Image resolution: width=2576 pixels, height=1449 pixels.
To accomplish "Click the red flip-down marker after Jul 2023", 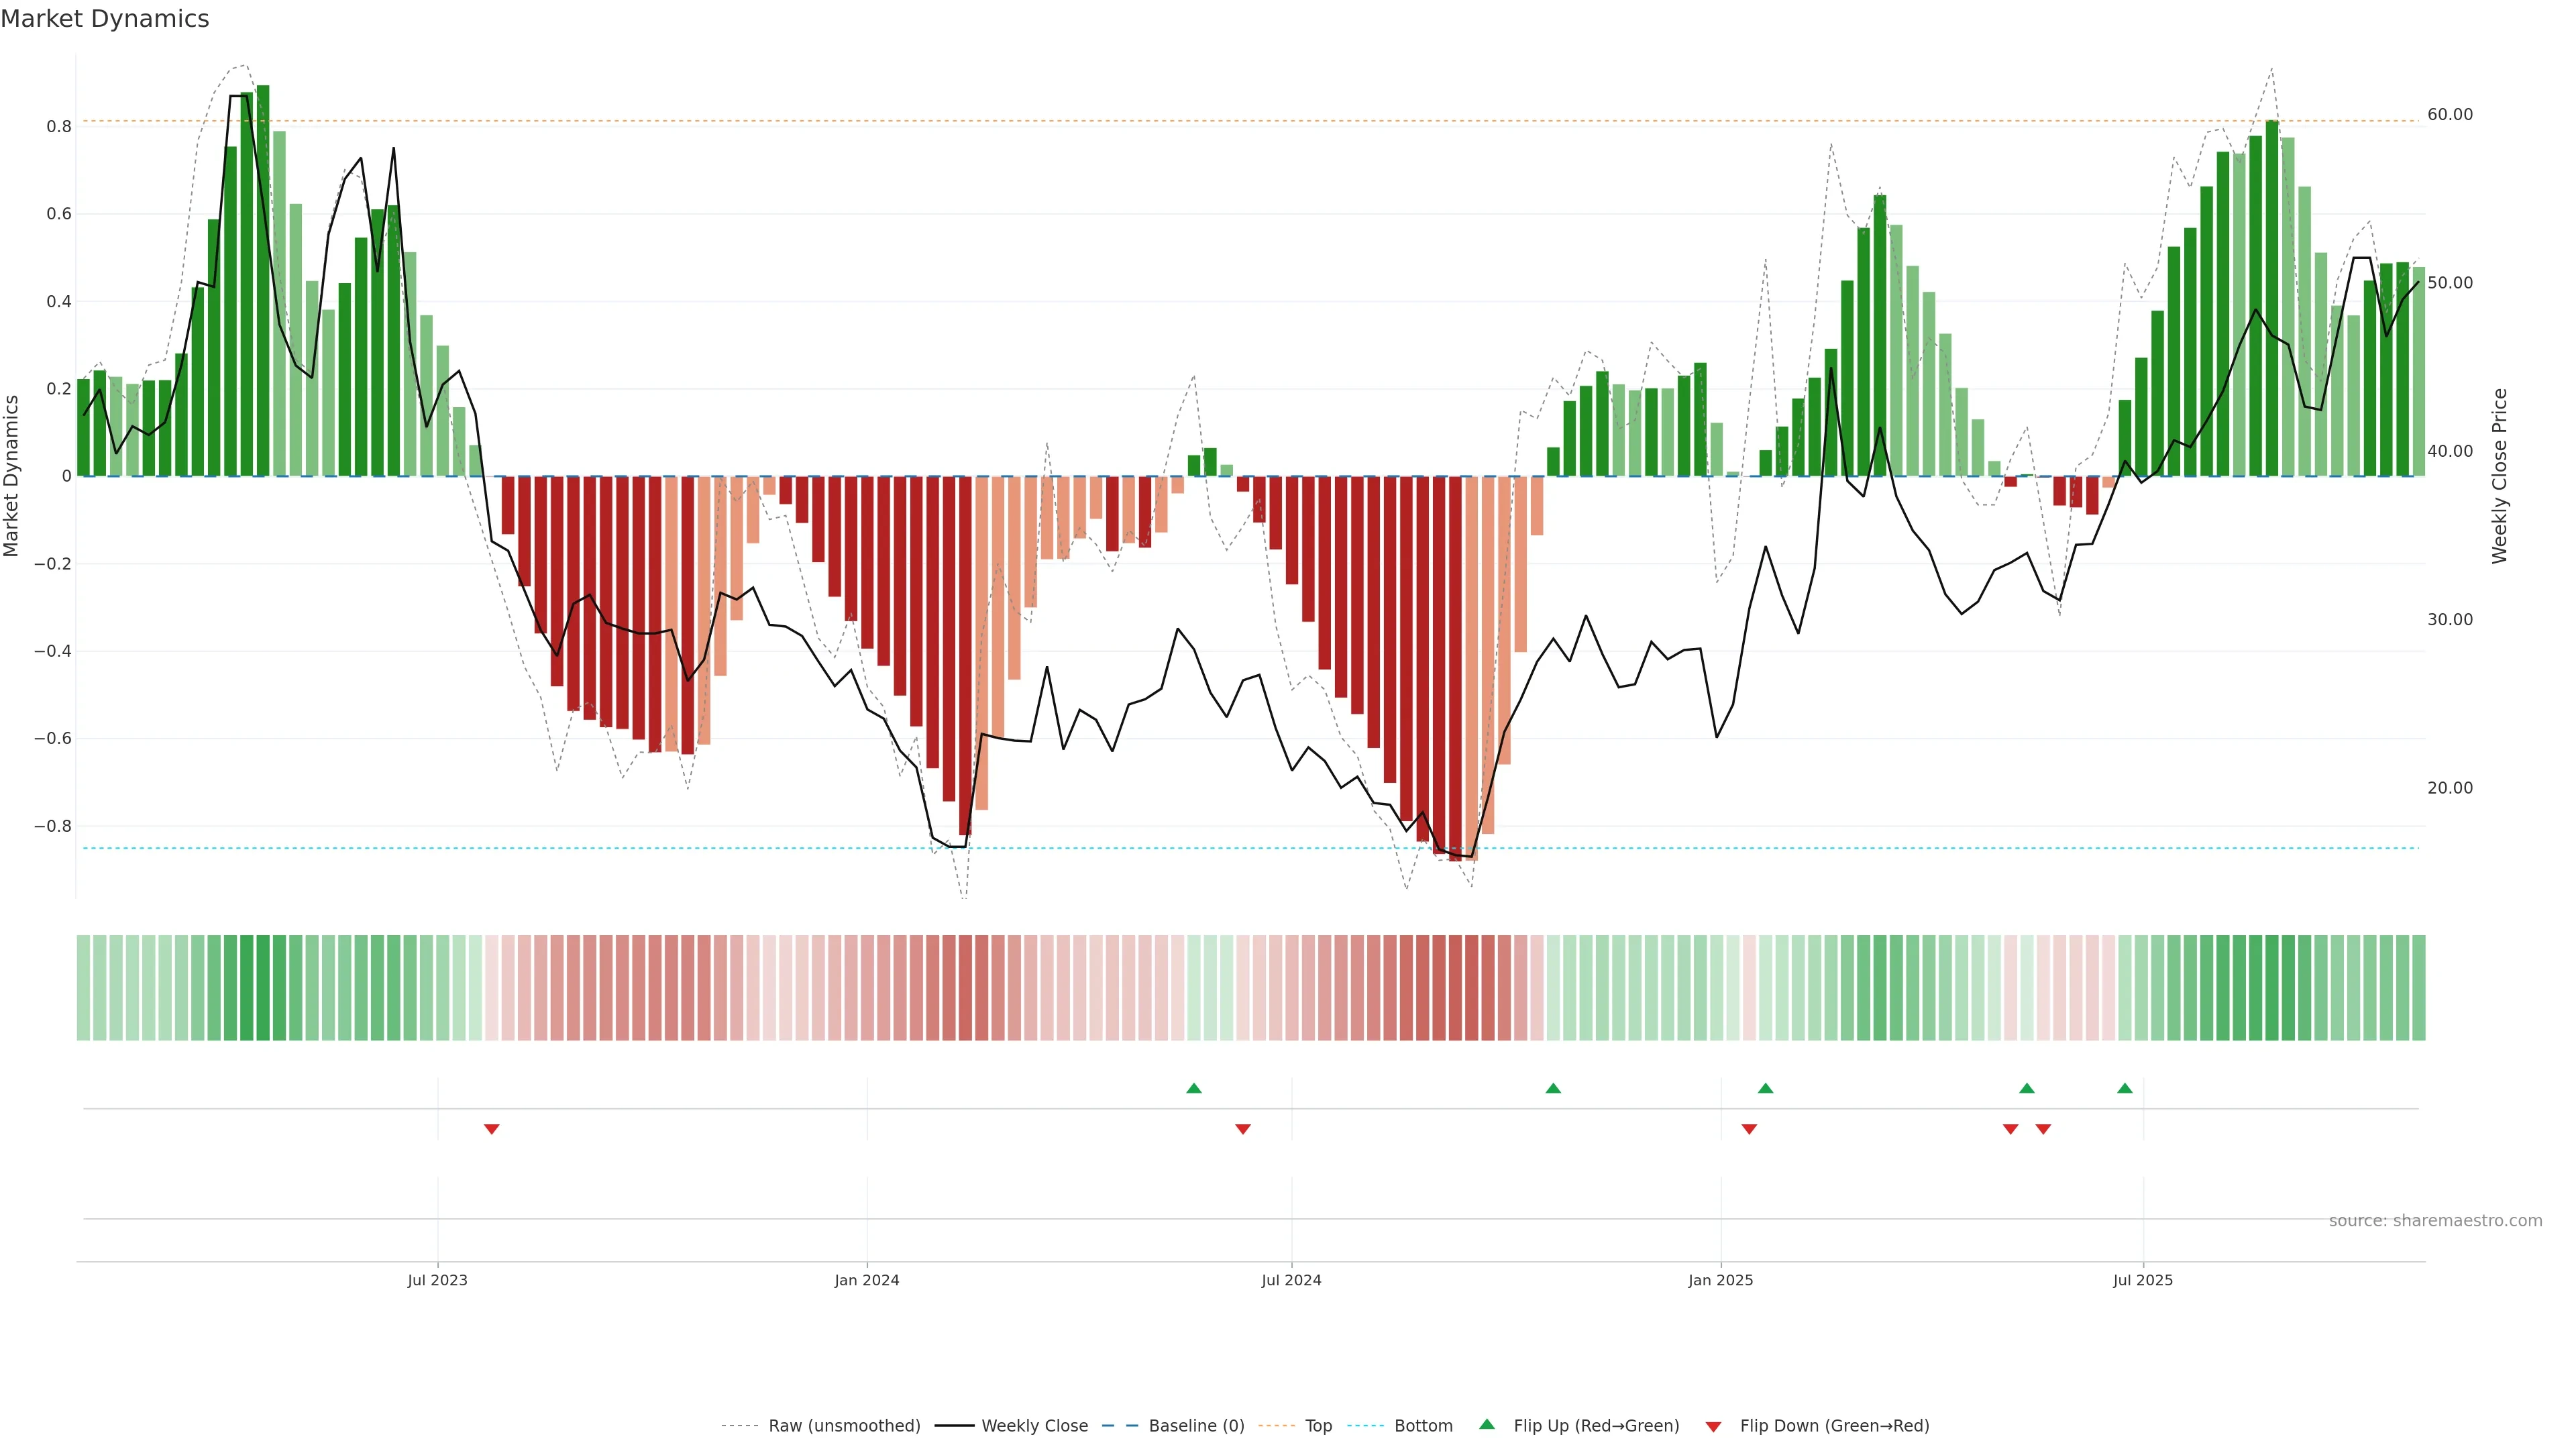I will (x=491, y=1129).
